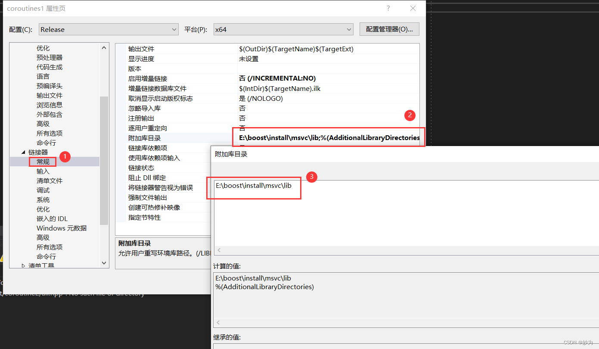This screenshot has height=349, width=599.
Task: Click E:\boost\install\msvc\lib line in 计算的值 box
Action: [253, 278]
